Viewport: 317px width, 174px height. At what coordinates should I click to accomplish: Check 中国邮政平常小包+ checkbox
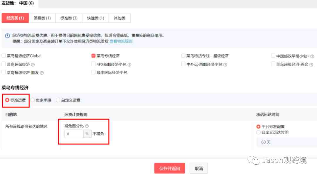coord(273,55)
